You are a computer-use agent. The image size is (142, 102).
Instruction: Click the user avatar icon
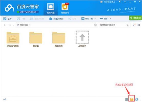pos(101,2)
